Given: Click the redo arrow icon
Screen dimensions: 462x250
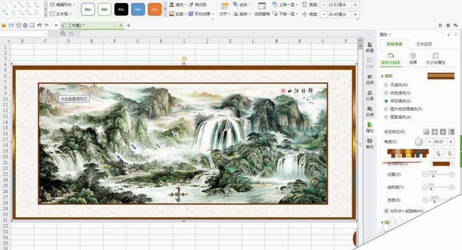Looking at the screenshot, I should [47, 26].
